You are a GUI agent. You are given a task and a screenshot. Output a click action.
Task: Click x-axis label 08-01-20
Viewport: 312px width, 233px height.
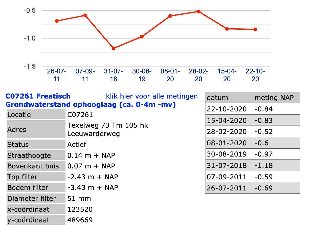[170, 75]
